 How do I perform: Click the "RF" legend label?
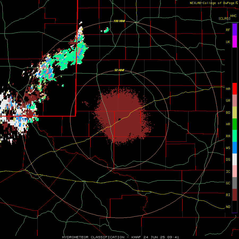[228, 30]
